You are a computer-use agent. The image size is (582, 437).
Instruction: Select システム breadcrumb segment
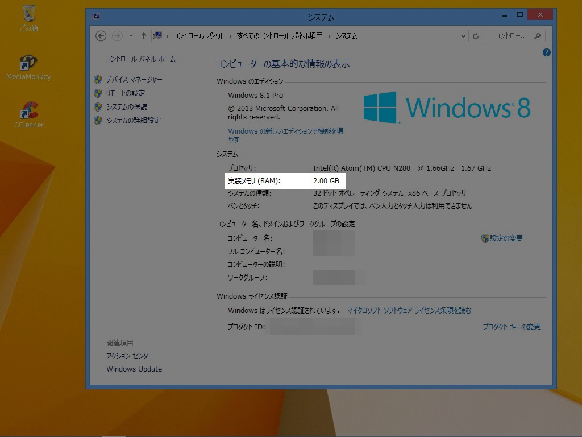pyautogui.click(x=346, y=36)
